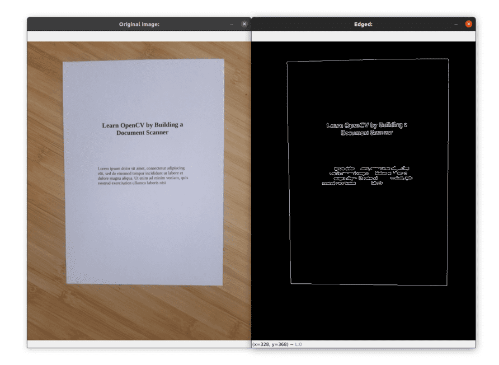Image resolution: width=499 pixels, height=365 pixels.
Task: Click the black area beneath the contour in Edged
Action: coord(364,313)
